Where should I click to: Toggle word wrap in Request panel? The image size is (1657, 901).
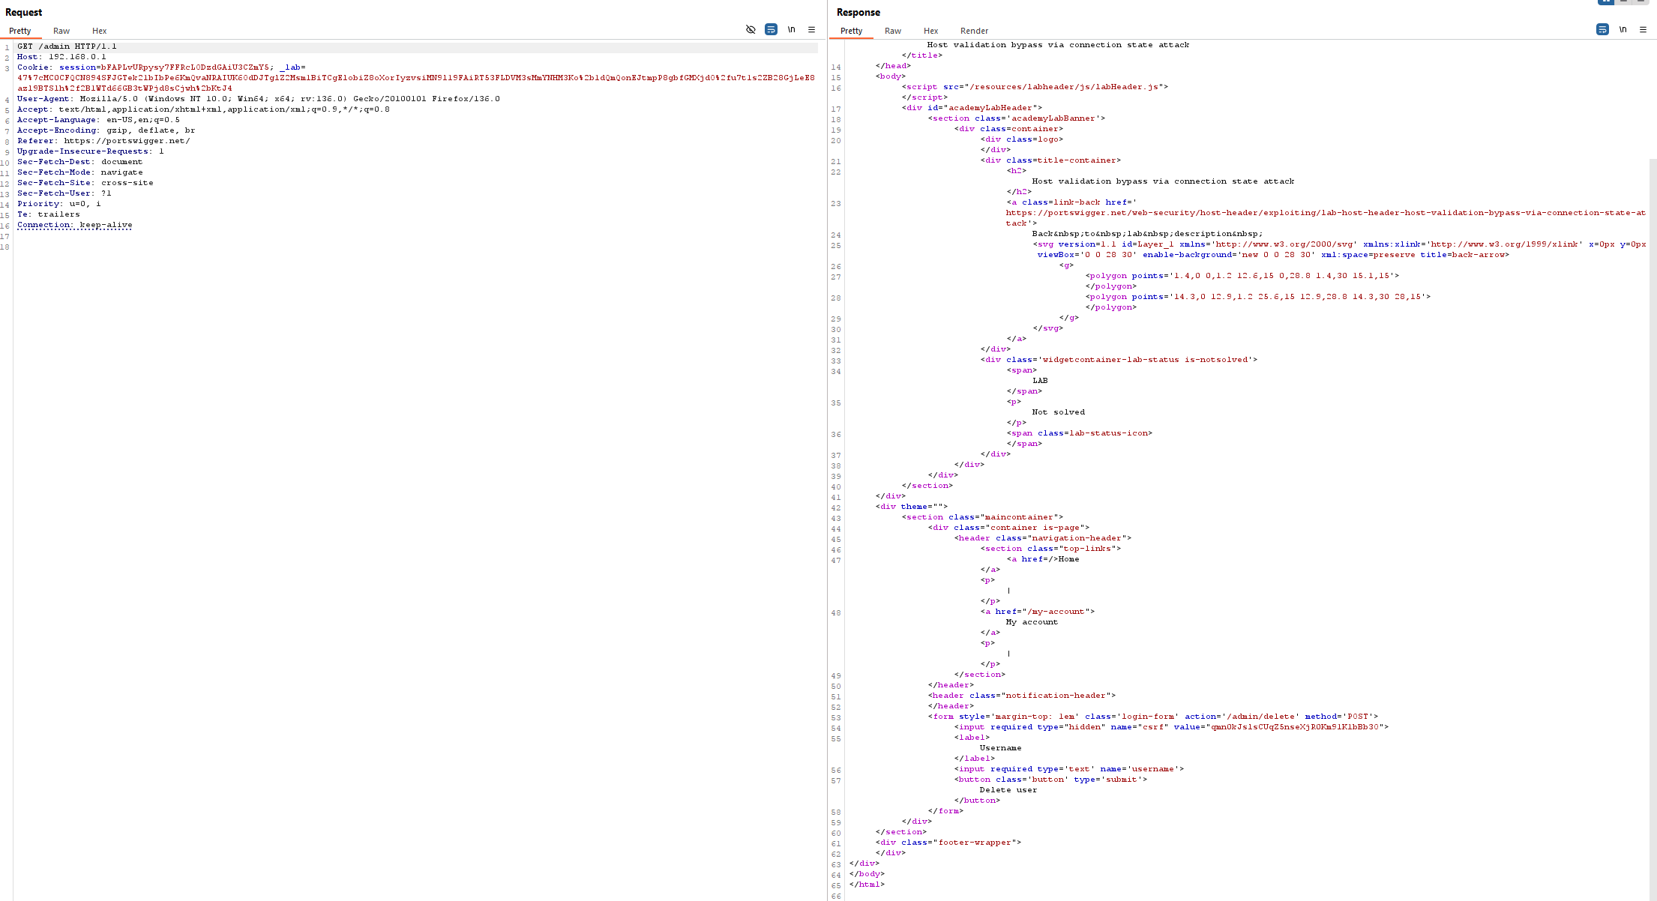[771, 30]
